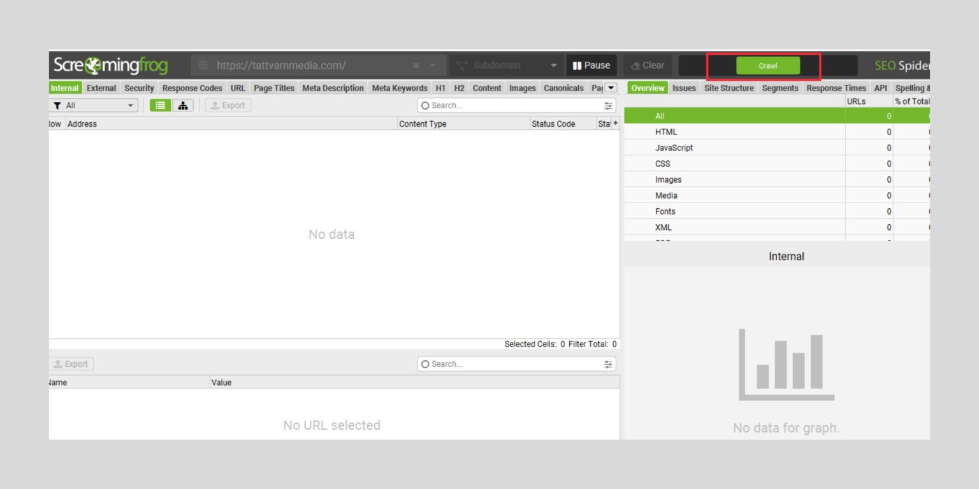Click the Screaming Frog logo
This screenshot has width=979, height=489.
click(x=111, y=66)
